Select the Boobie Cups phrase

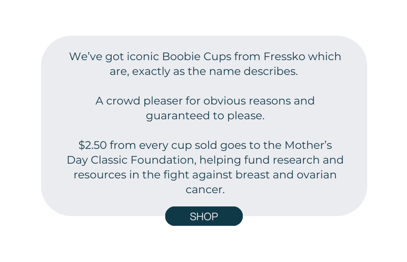196,57
